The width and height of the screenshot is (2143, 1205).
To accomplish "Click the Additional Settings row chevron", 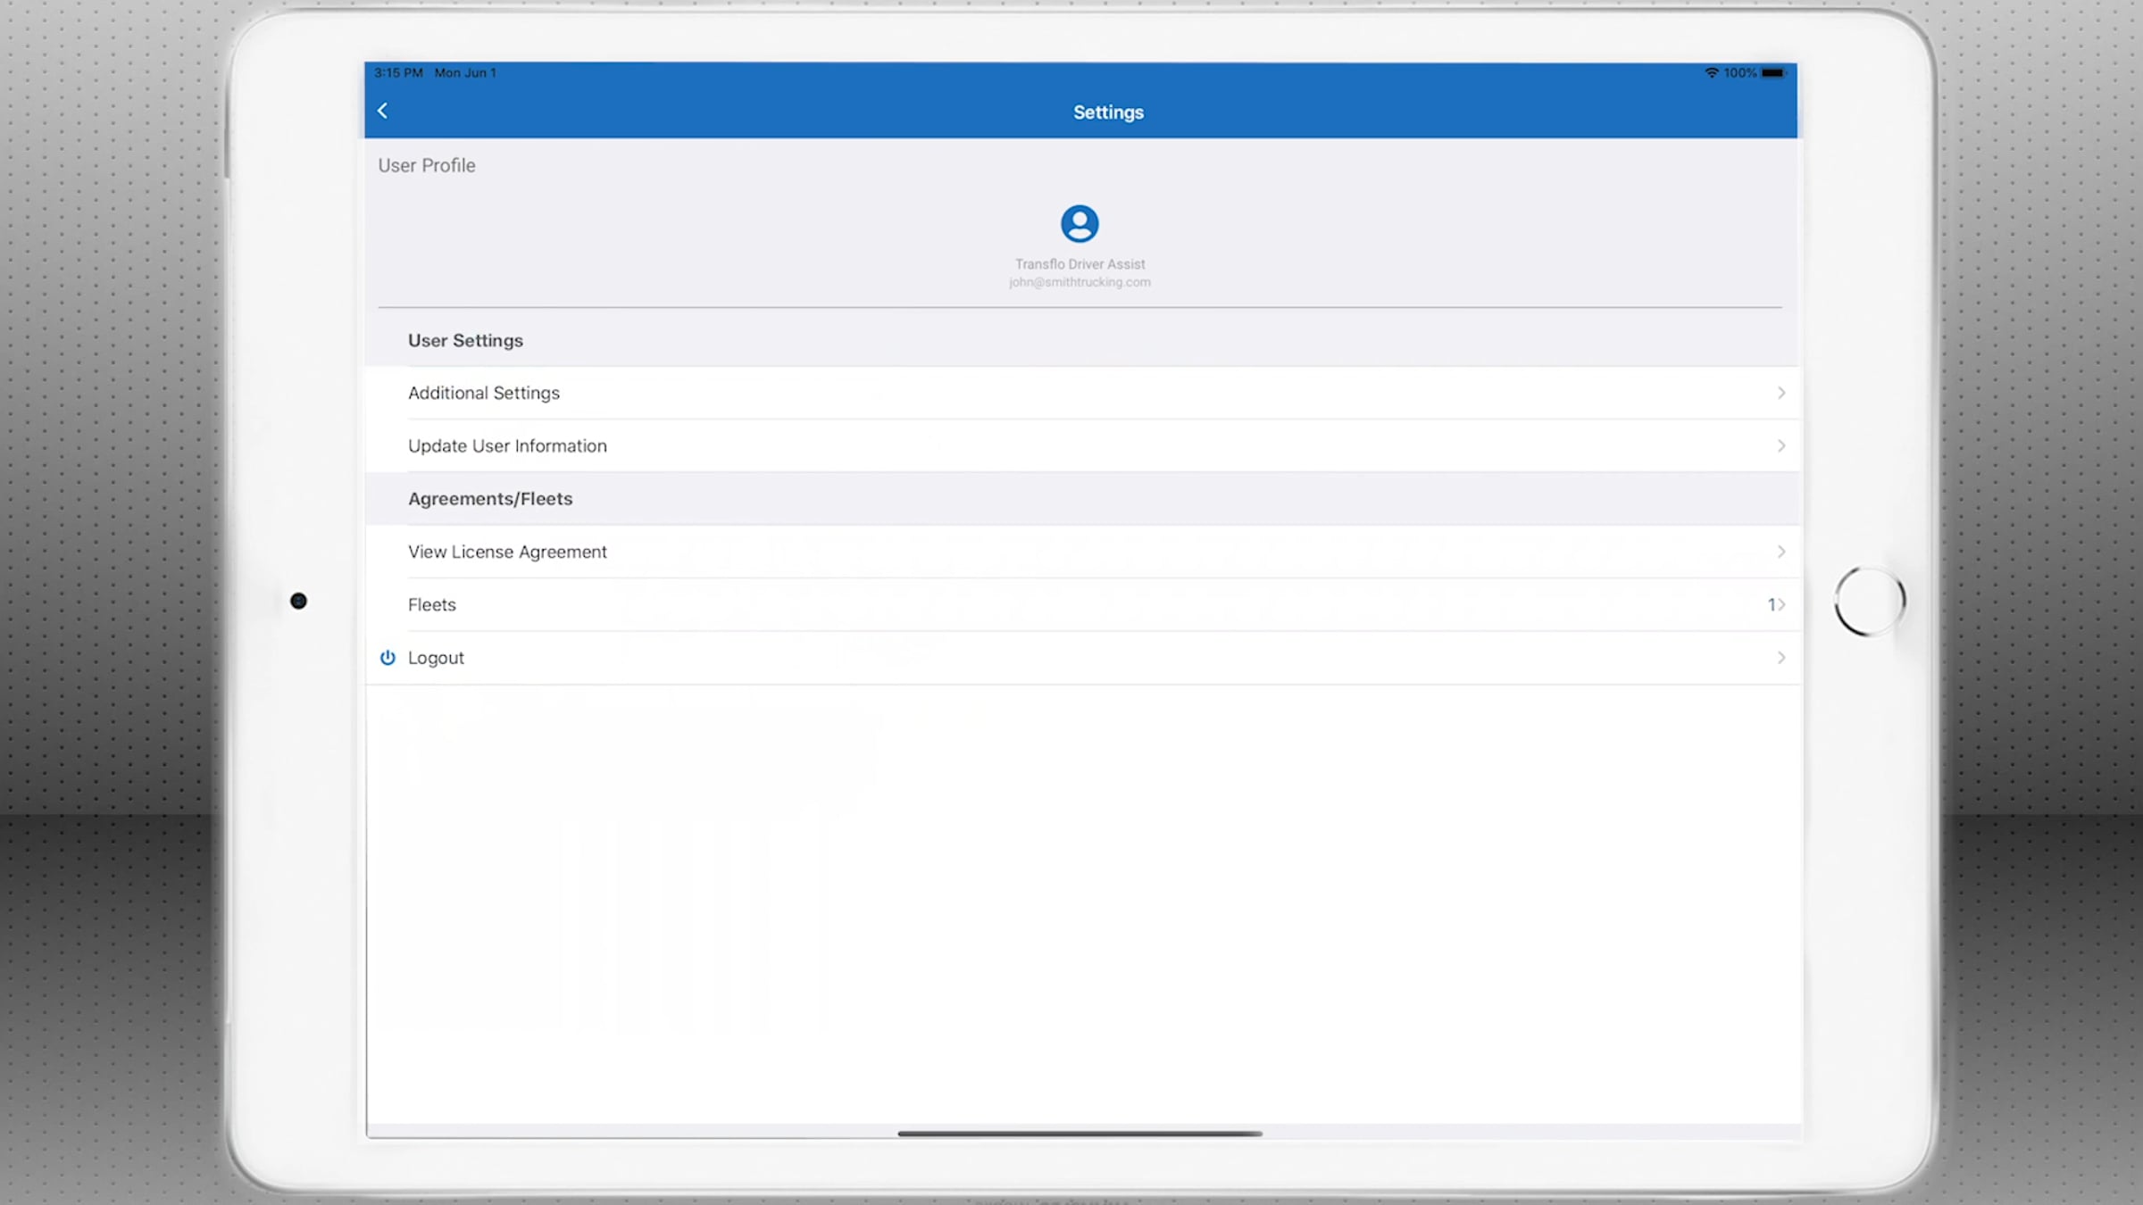I will tap(1780, 393).
